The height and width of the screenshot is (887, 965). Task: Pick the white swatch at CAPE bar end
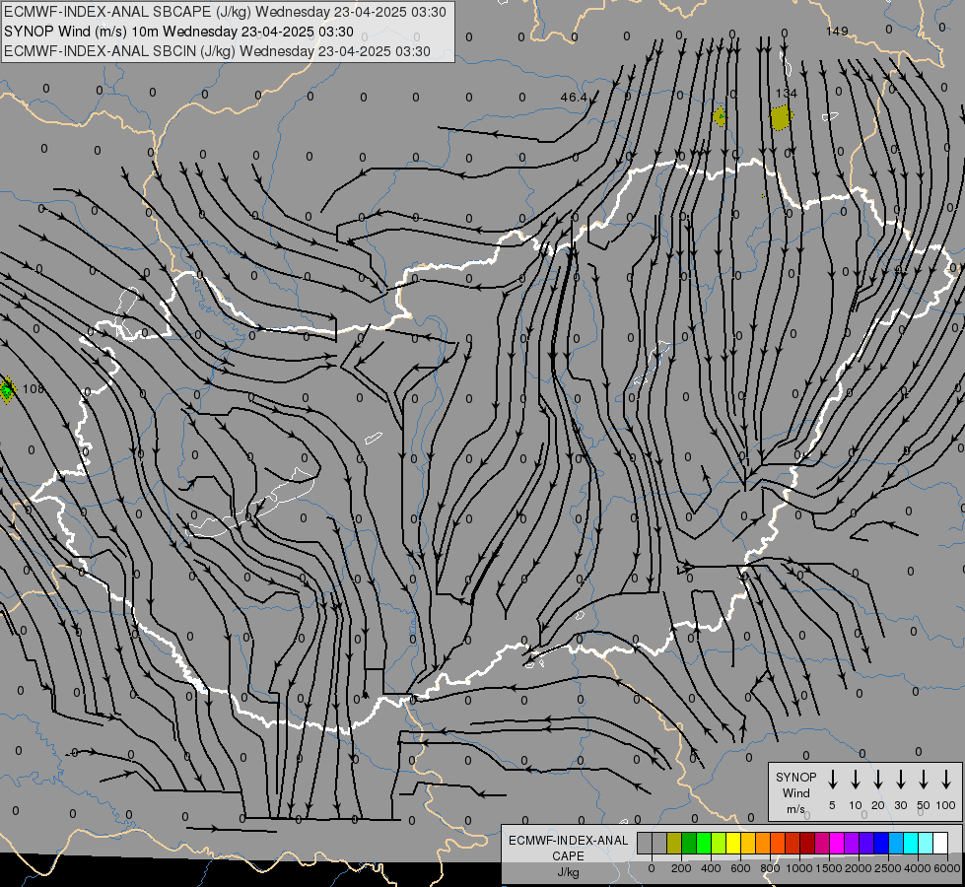[x=941, y=843]
